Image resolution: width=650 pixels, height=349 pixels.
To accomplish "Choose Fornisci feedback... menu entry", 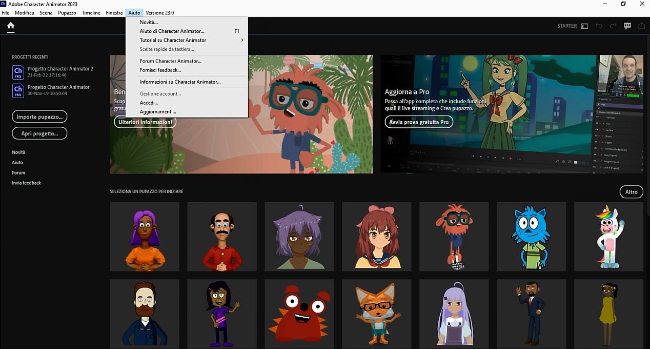I will (x=187, y=70).
